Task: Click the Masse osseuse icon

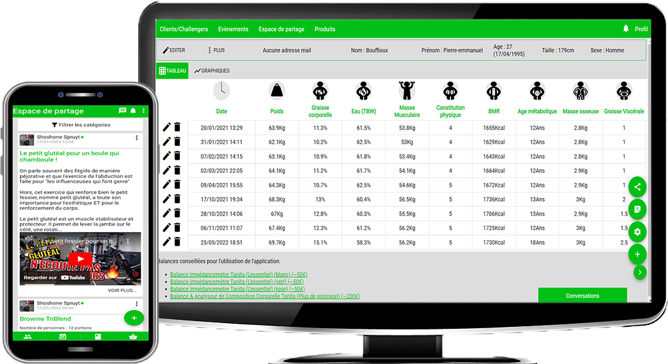Action: pyautogui.click(x=580, y=91)
